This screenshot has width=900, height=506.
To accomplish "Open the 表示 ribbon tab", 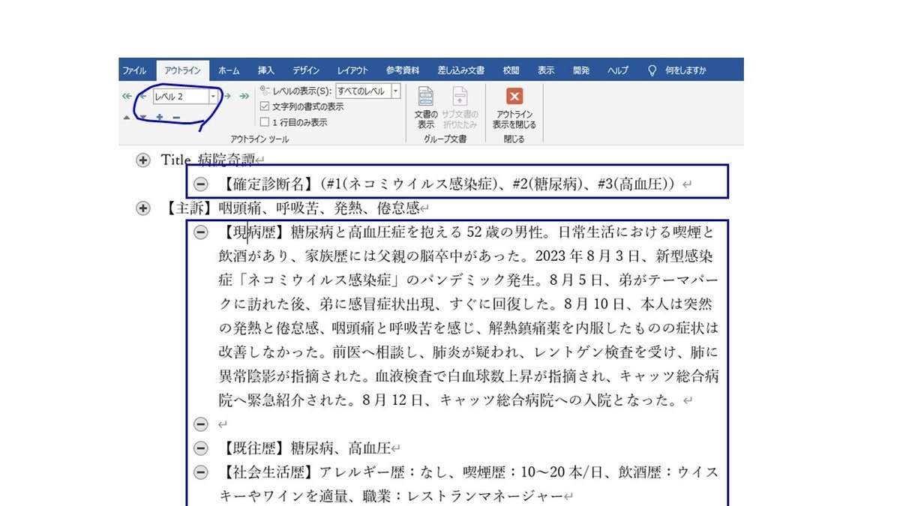I will pos(546,70).
